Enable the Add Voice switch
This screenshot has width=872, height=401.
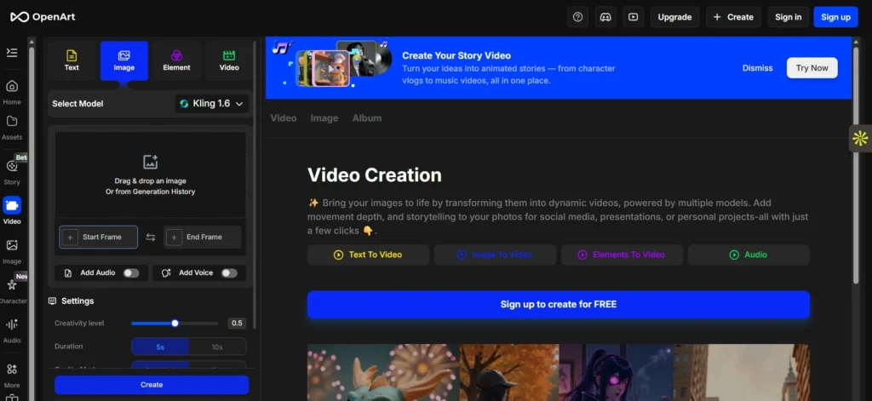click(228, 273)
